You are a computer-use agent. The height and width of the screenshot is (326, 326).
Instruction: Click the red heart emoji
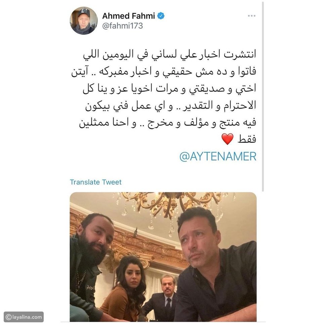point(228,139)
